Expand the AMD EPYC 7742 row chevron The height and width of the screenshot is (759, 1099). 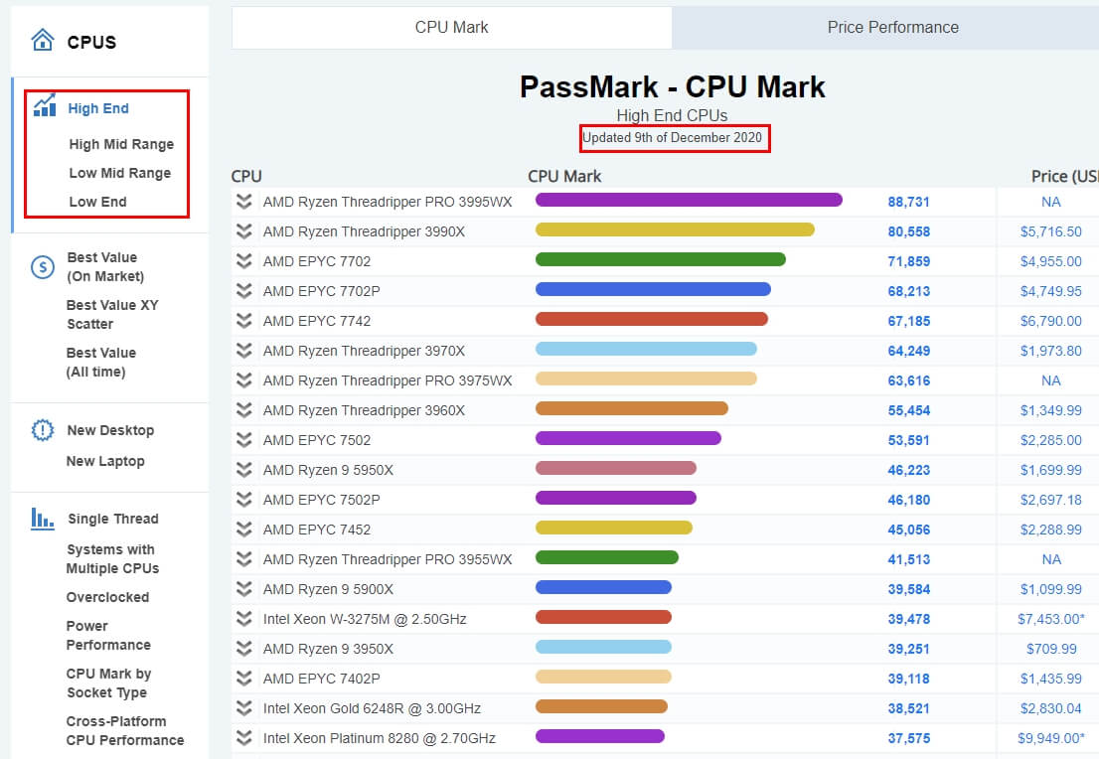pos(243,321)
